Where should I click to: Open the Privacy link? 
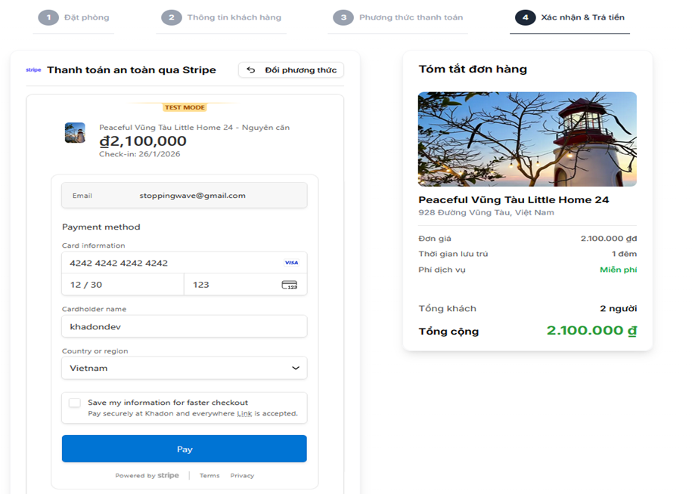point(242,475)
